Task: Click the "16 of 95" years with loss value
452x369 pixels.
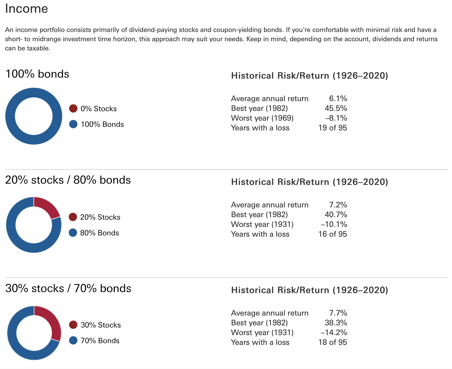Action: coord(332,234)
